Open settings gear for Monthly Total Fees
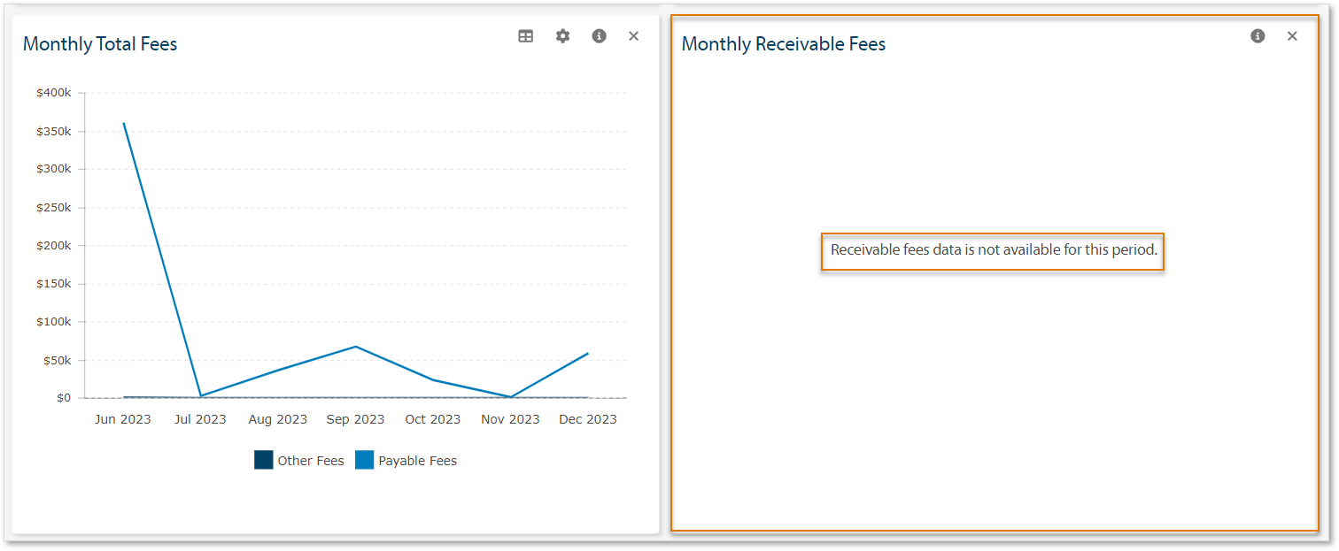This screenshot has height=551, width=1339. coord(562,36)
